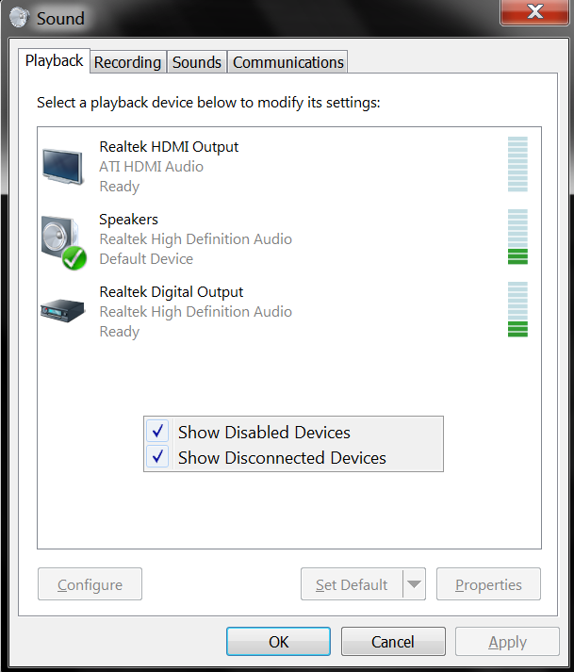Click the Configure button
The width and height of the screenshot is (574, 672).
(90, 584)
